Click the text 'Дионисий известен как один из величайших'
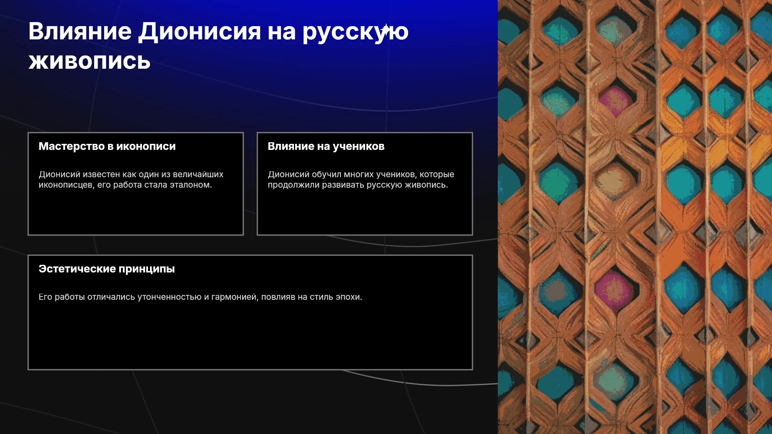The image size is (772, 434). [131, 174]
